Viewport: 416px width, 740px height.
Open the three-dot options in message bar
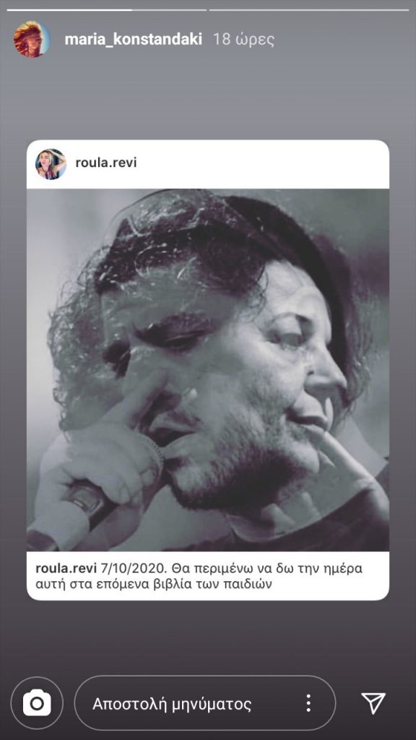tap(308, 703)
